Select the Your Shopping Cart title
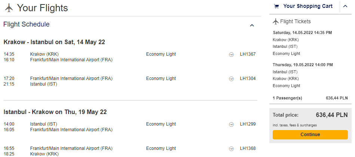The width and height of the screenshot is (355, 157). pyautogui.click(x=308, y=6)
